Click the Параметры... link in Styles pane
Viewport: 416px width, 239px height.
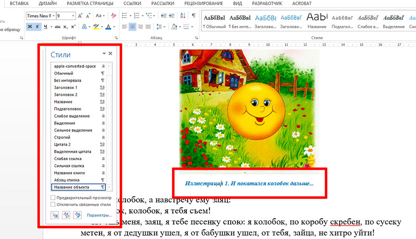[99, 215]
